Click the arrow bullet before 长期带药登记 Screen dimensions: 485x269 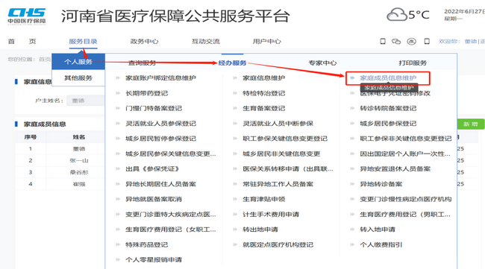pyautogui.click(x=118, y=93)
